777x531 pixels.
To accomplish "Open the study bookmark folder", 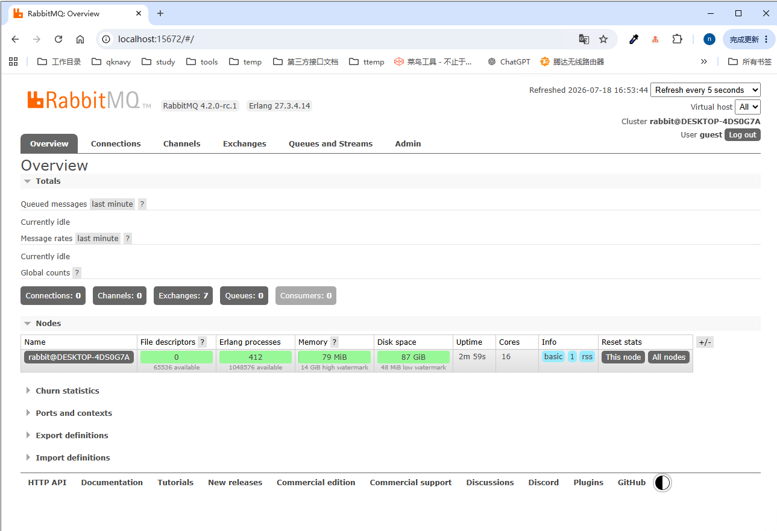I will 159,61.
